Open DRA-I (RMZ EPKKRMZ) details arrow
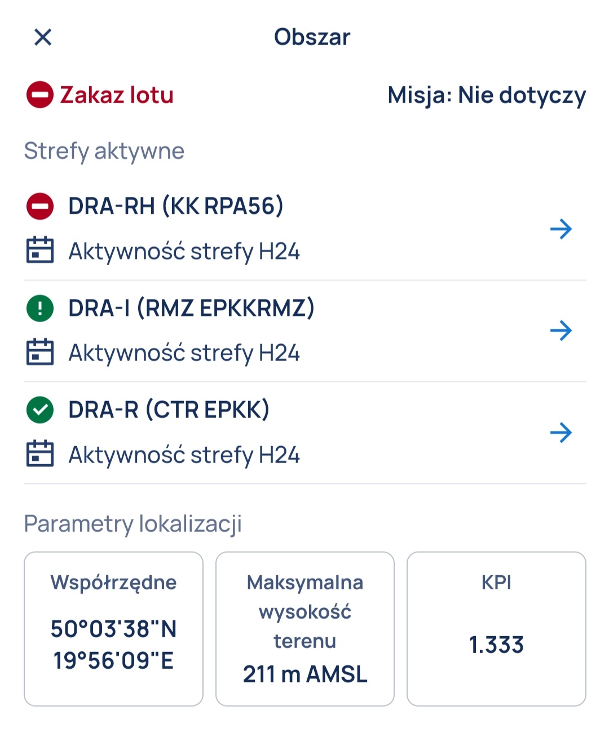The width and height of the screenshot is (609, 754). click(561, 330)
